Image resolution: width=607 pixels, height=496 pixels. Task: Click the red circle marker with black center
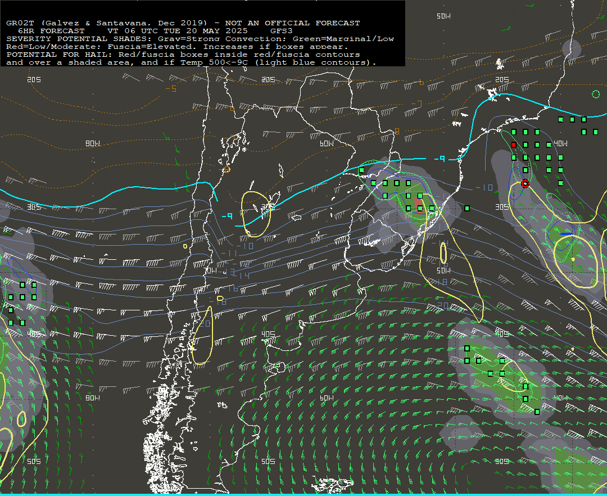(x=525, y=183)
